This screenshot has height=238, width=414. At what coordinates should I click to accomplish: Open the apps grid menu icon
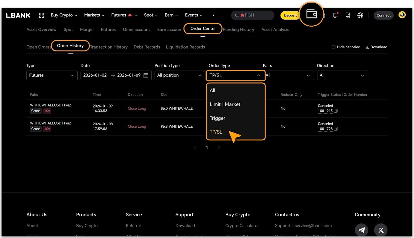[41, 15]
